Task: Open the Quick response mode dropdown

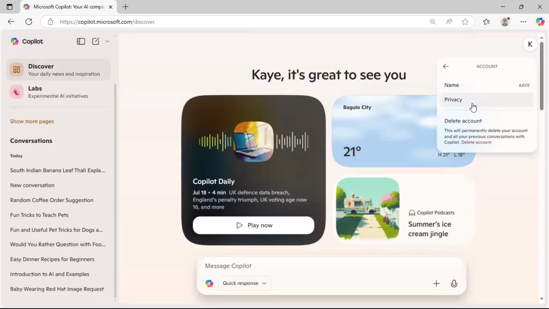Action: pos(244,283)
